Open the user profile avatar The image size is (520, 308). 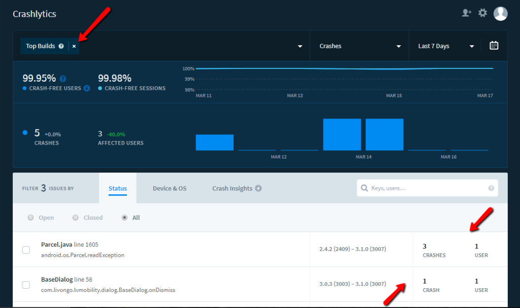500,14
